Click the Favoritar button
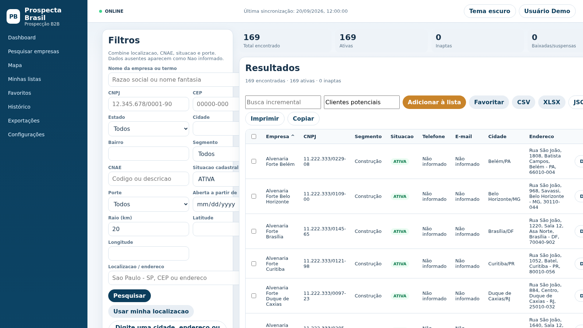 click(489, 102)
